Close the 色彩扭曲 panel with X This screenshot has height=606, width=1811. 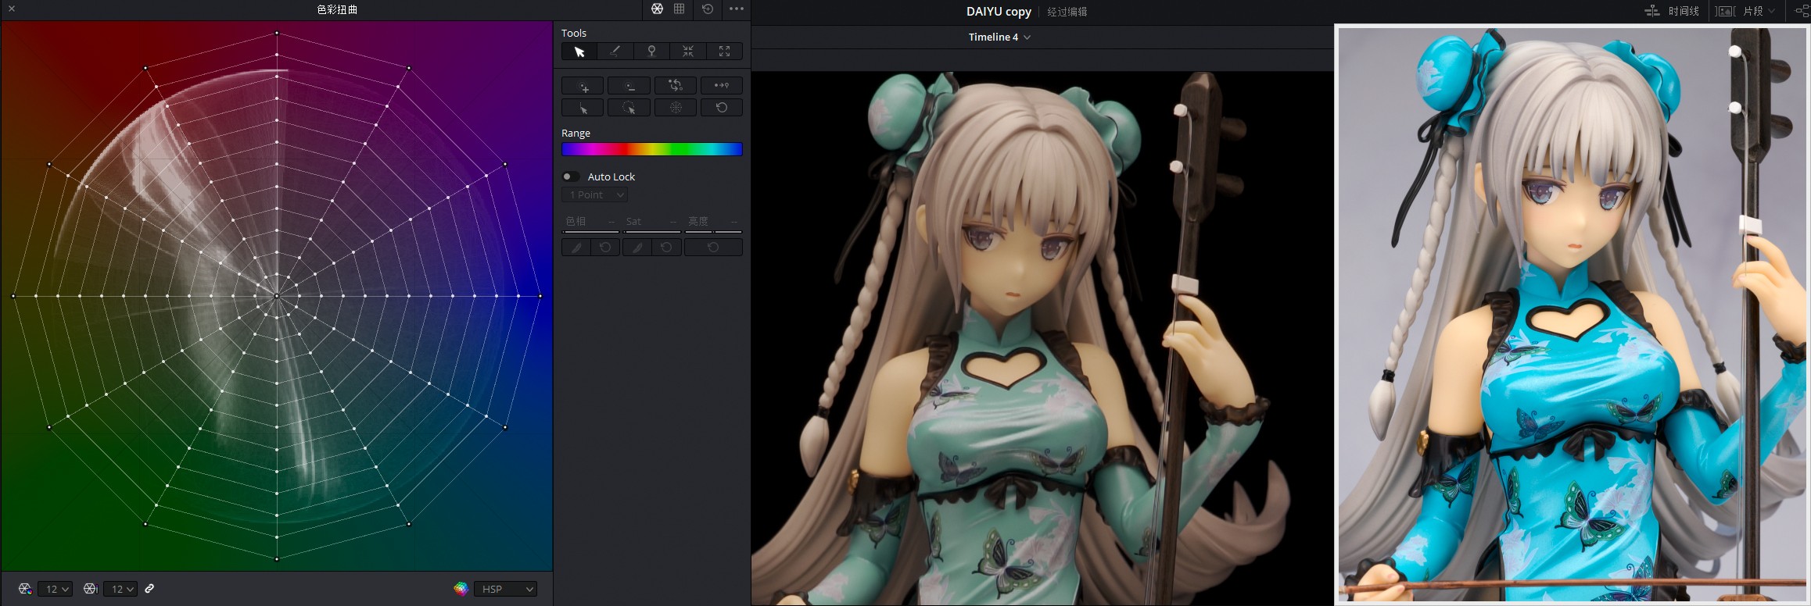pos(11,9)
